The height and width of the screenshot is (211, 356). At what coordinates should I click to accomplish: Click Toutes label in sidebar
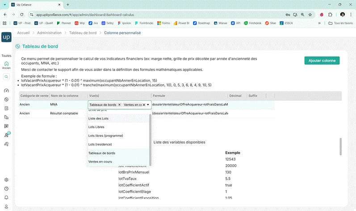click(x=6, y=56)
